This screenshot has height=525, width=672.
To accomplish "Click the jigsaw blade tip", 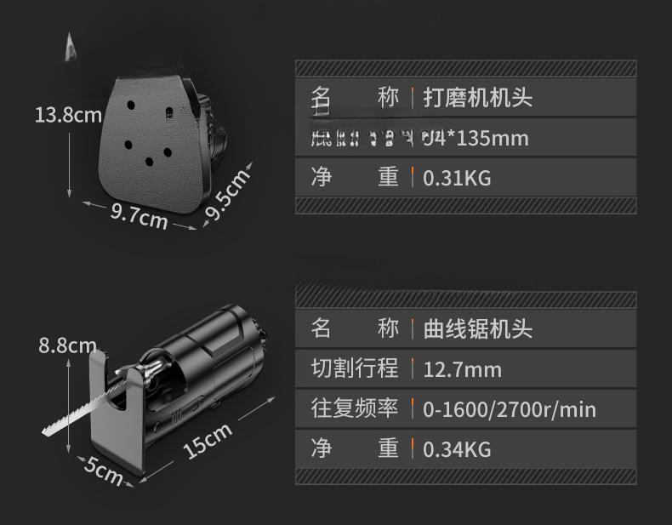I will click(x=46, y=431).
